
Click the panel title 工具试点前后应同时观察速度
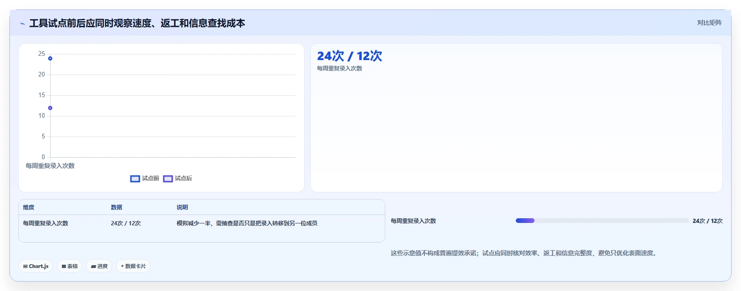coord(137,23)
